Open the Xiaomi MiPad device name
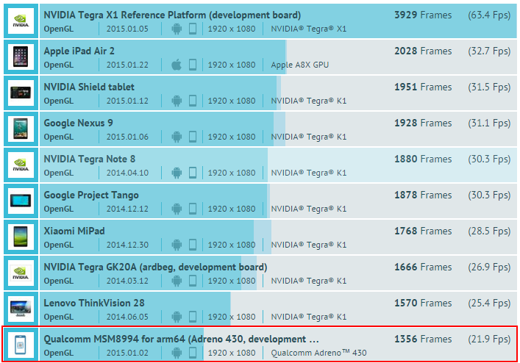This screenshot has width=520, height=363. 74,231
